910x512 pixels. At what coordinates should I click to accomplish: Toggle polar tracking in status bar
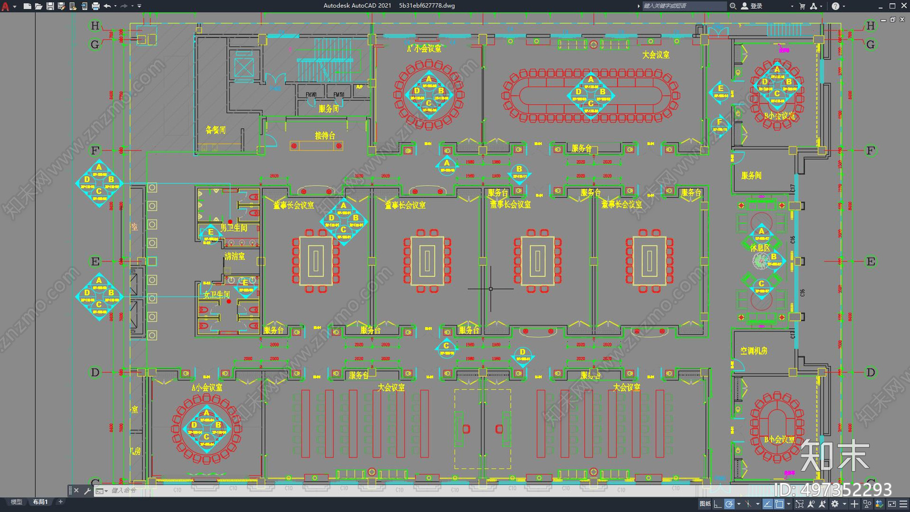click(729, 504)
